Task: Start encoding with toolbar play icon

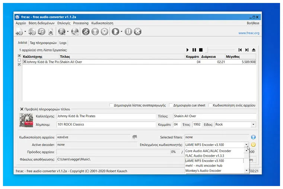Action: (x=115, y=32)
